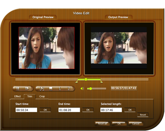Set the trim start with left bracket

tap(60, 89)
